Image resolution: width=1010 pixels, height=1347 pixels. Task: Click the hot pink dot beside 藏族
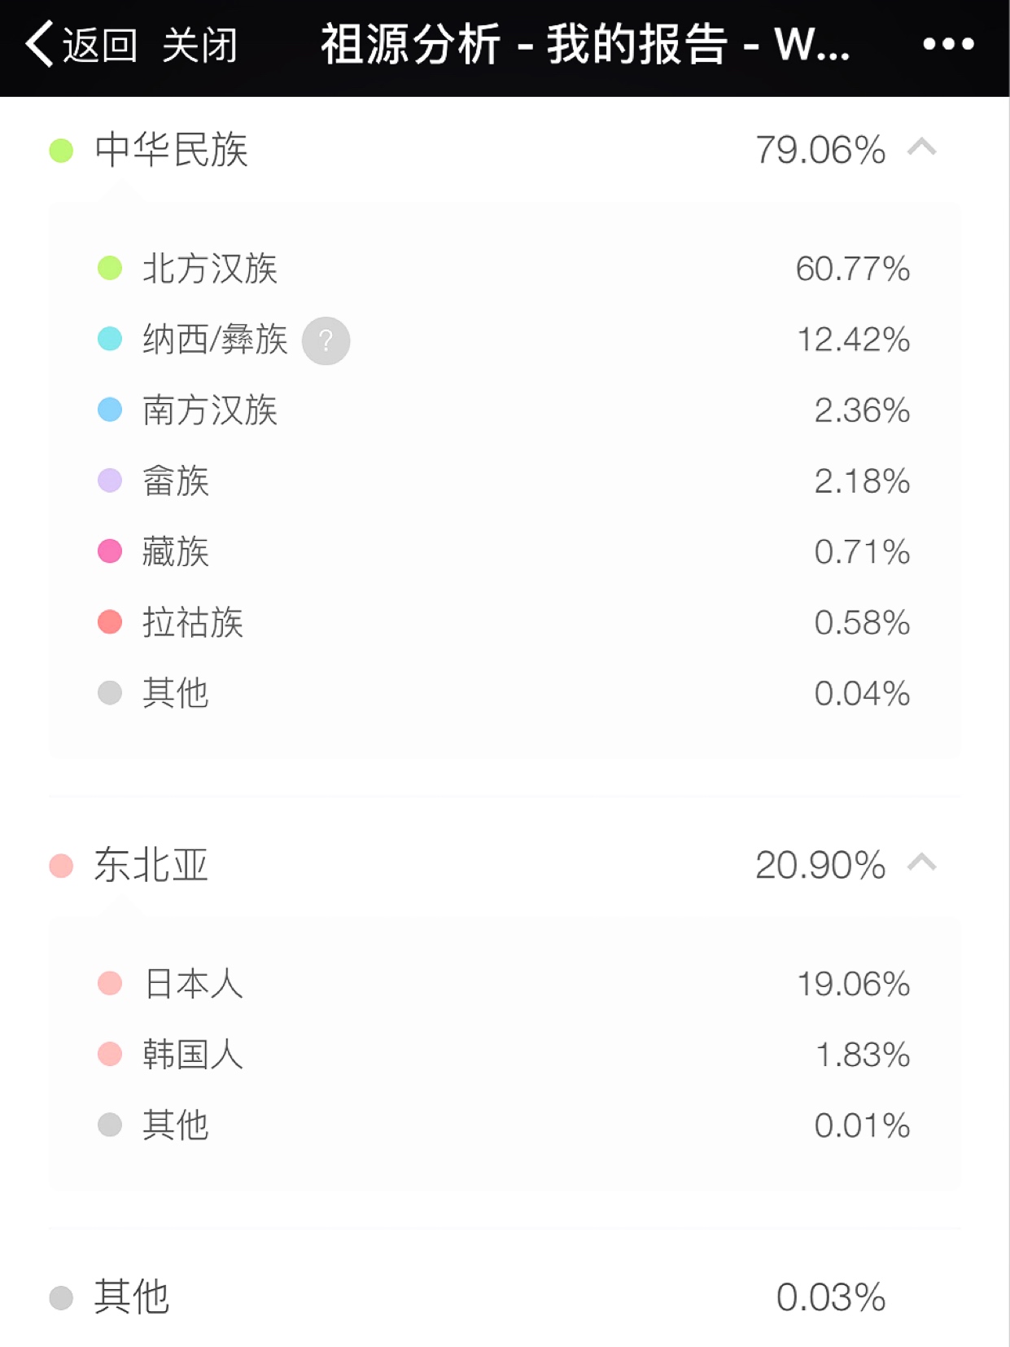tap(110, 551)
